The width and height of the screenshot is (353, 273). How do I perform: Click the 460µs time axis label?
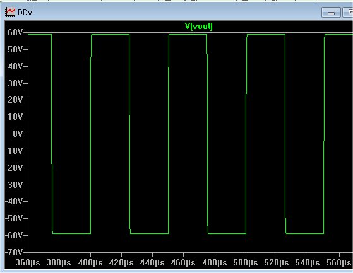(183, 263)
